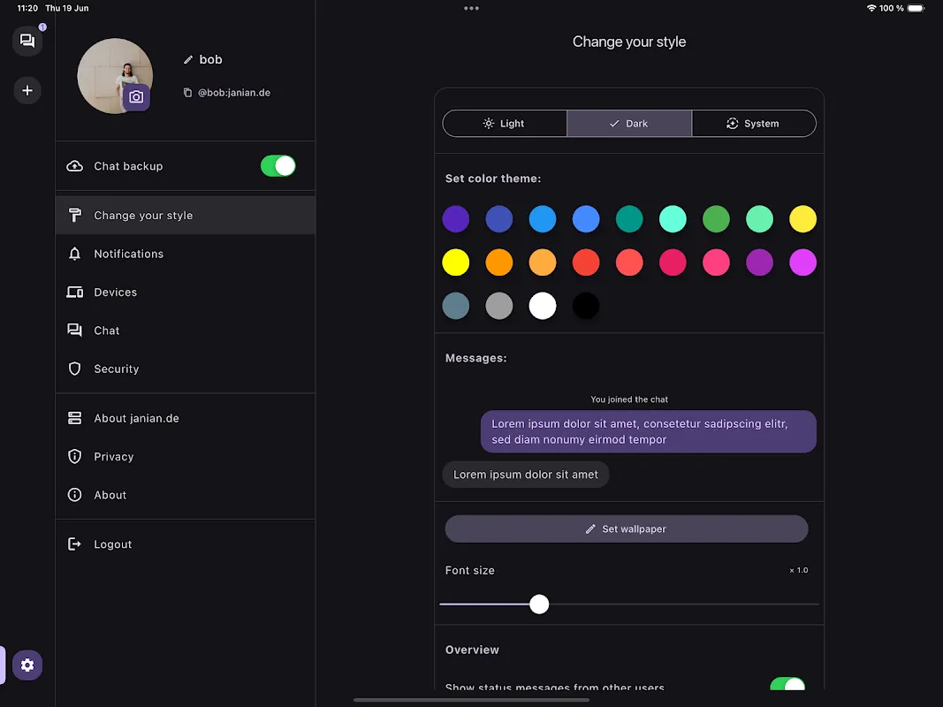Screen dimensions: 943x707
Task: Pick the deep purple color swatch
Action: point(456,219)
